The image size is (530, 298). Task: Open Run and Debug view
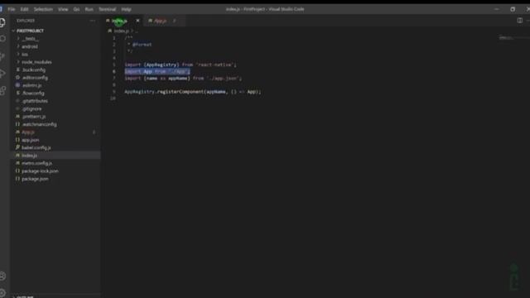click(2, 74)
